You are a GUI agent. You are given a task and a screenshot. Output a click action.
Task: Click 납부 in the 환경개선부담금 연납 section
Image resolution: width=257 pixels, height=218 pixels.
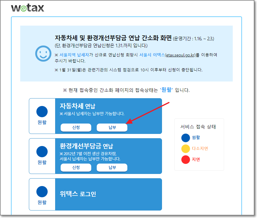tap(112, 168)
